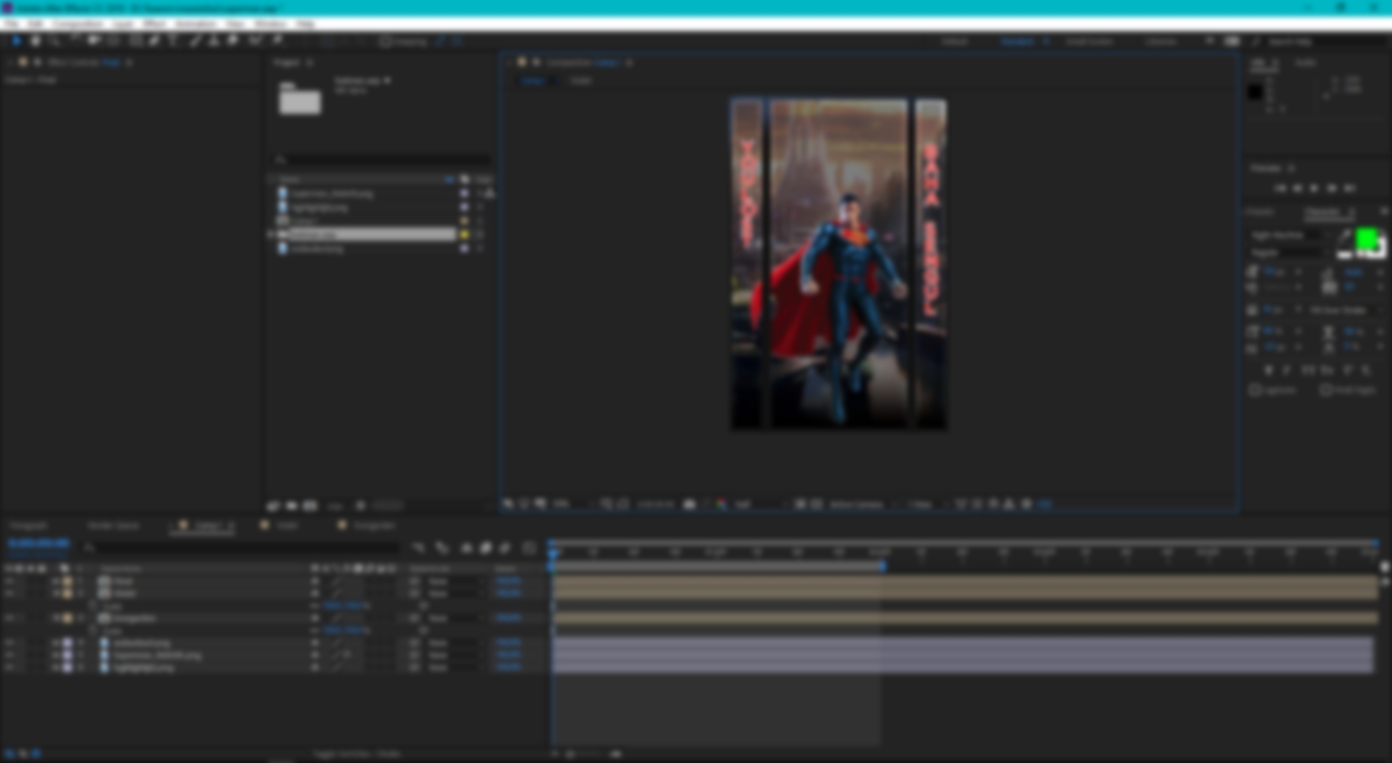The image size is (1392, 763).
Task: Open the File menu
Action: pos(12,24)
